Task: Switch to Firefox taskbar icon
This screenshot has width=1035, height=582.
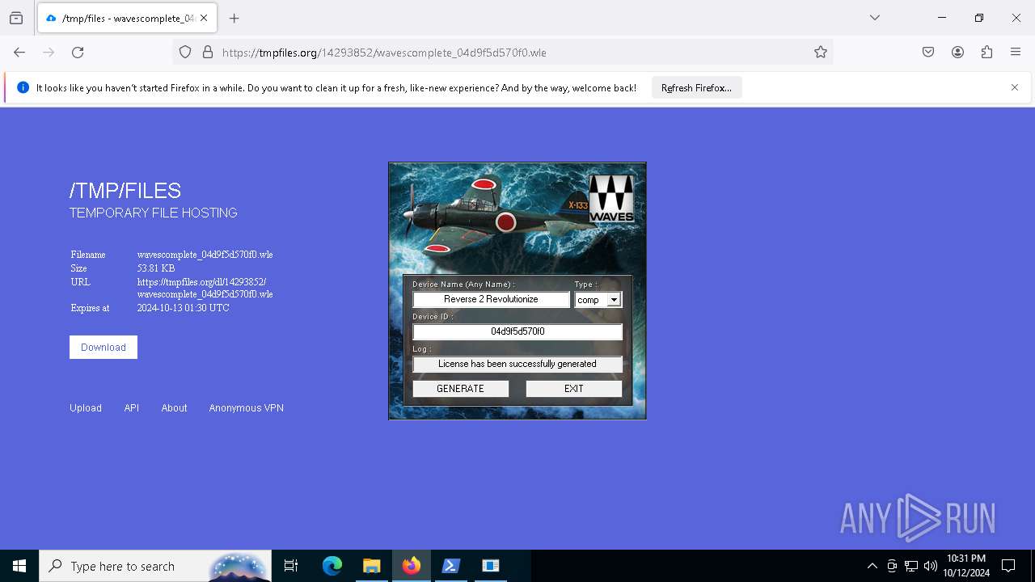Action: [x=412, y=566]
